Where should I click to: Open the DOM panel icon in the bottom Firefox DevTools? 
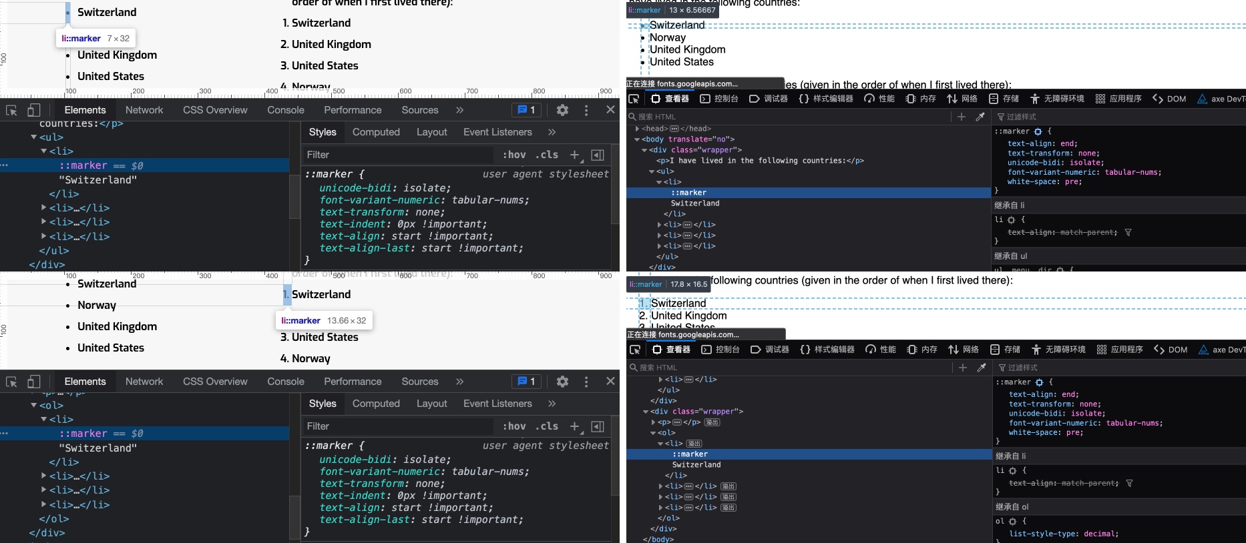pos(1159,350)
